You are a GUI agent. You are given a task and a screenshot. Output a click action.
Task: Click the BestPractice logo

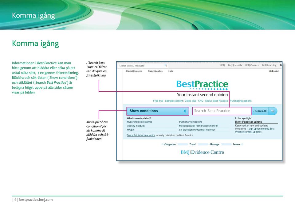point(202,85)
